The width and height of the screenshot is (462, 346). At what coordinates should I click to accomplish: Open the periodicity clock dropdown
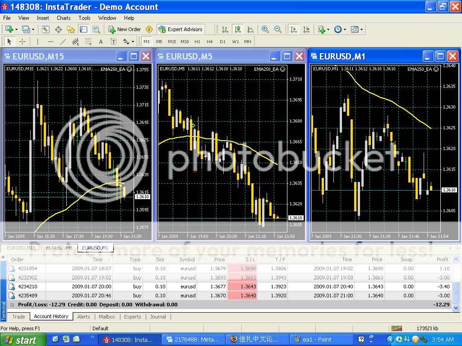(345, 29)
